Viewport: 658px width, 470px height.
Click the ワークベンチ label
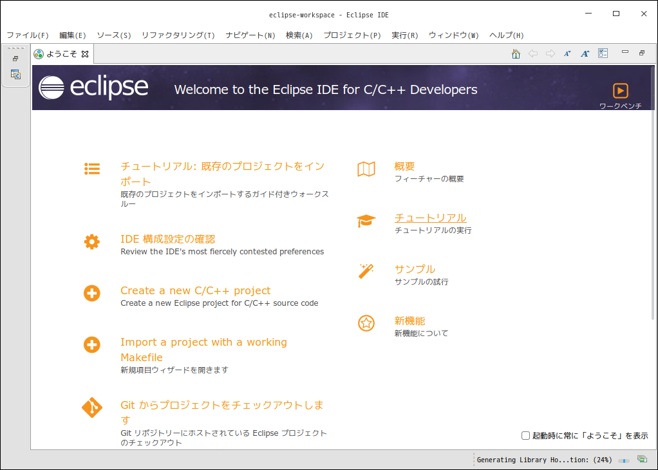[x=620, y=106]
